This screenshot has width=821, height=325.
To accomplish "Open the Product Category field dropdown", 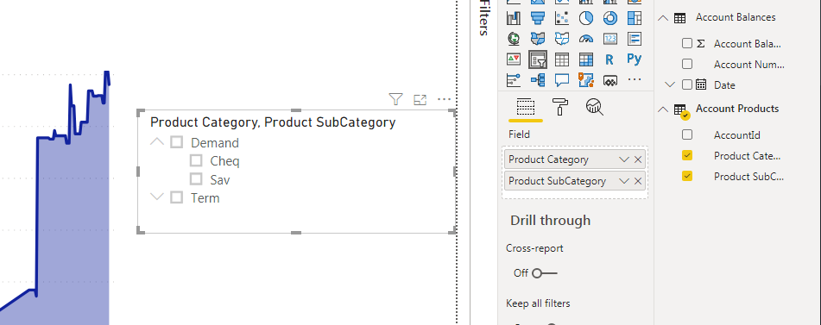I will pyautogui.click(x=623, y=159).
